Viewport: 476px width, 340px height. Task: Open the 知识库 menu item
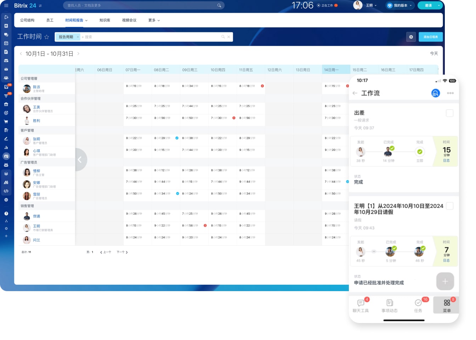[104, 20]
